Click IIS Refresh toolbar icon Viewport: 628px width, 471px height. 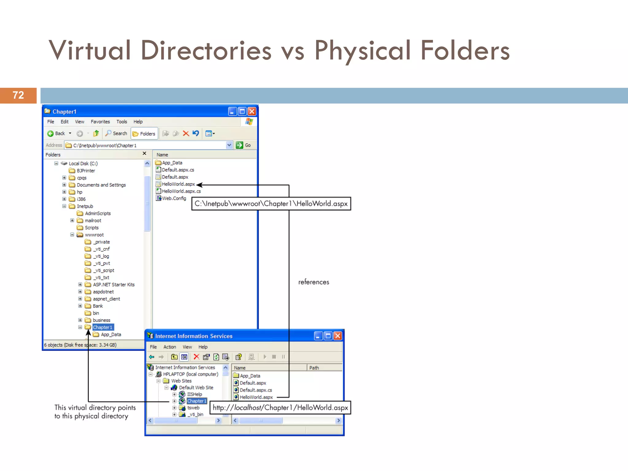(216, 357)
